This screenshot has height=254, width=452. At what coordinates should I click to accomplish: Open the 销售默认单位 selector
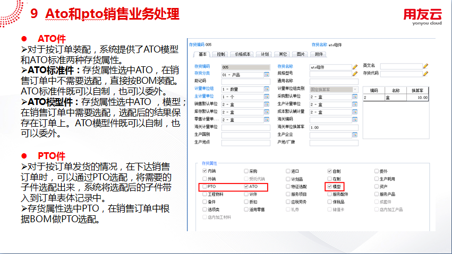coord(267,104)
